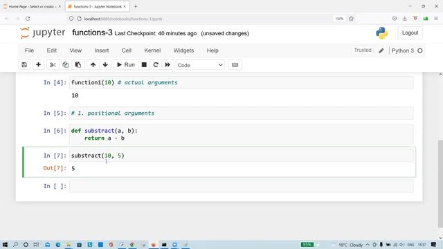Open Windows taskbar search
The height and width of the screenshot is (249, 443).
(x=15, y=244)
